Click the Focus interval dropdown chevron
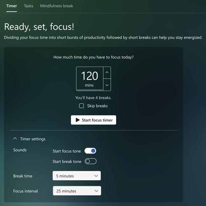Image resolution: width=206 pixels, height=206 pixels. coord(96,191)
